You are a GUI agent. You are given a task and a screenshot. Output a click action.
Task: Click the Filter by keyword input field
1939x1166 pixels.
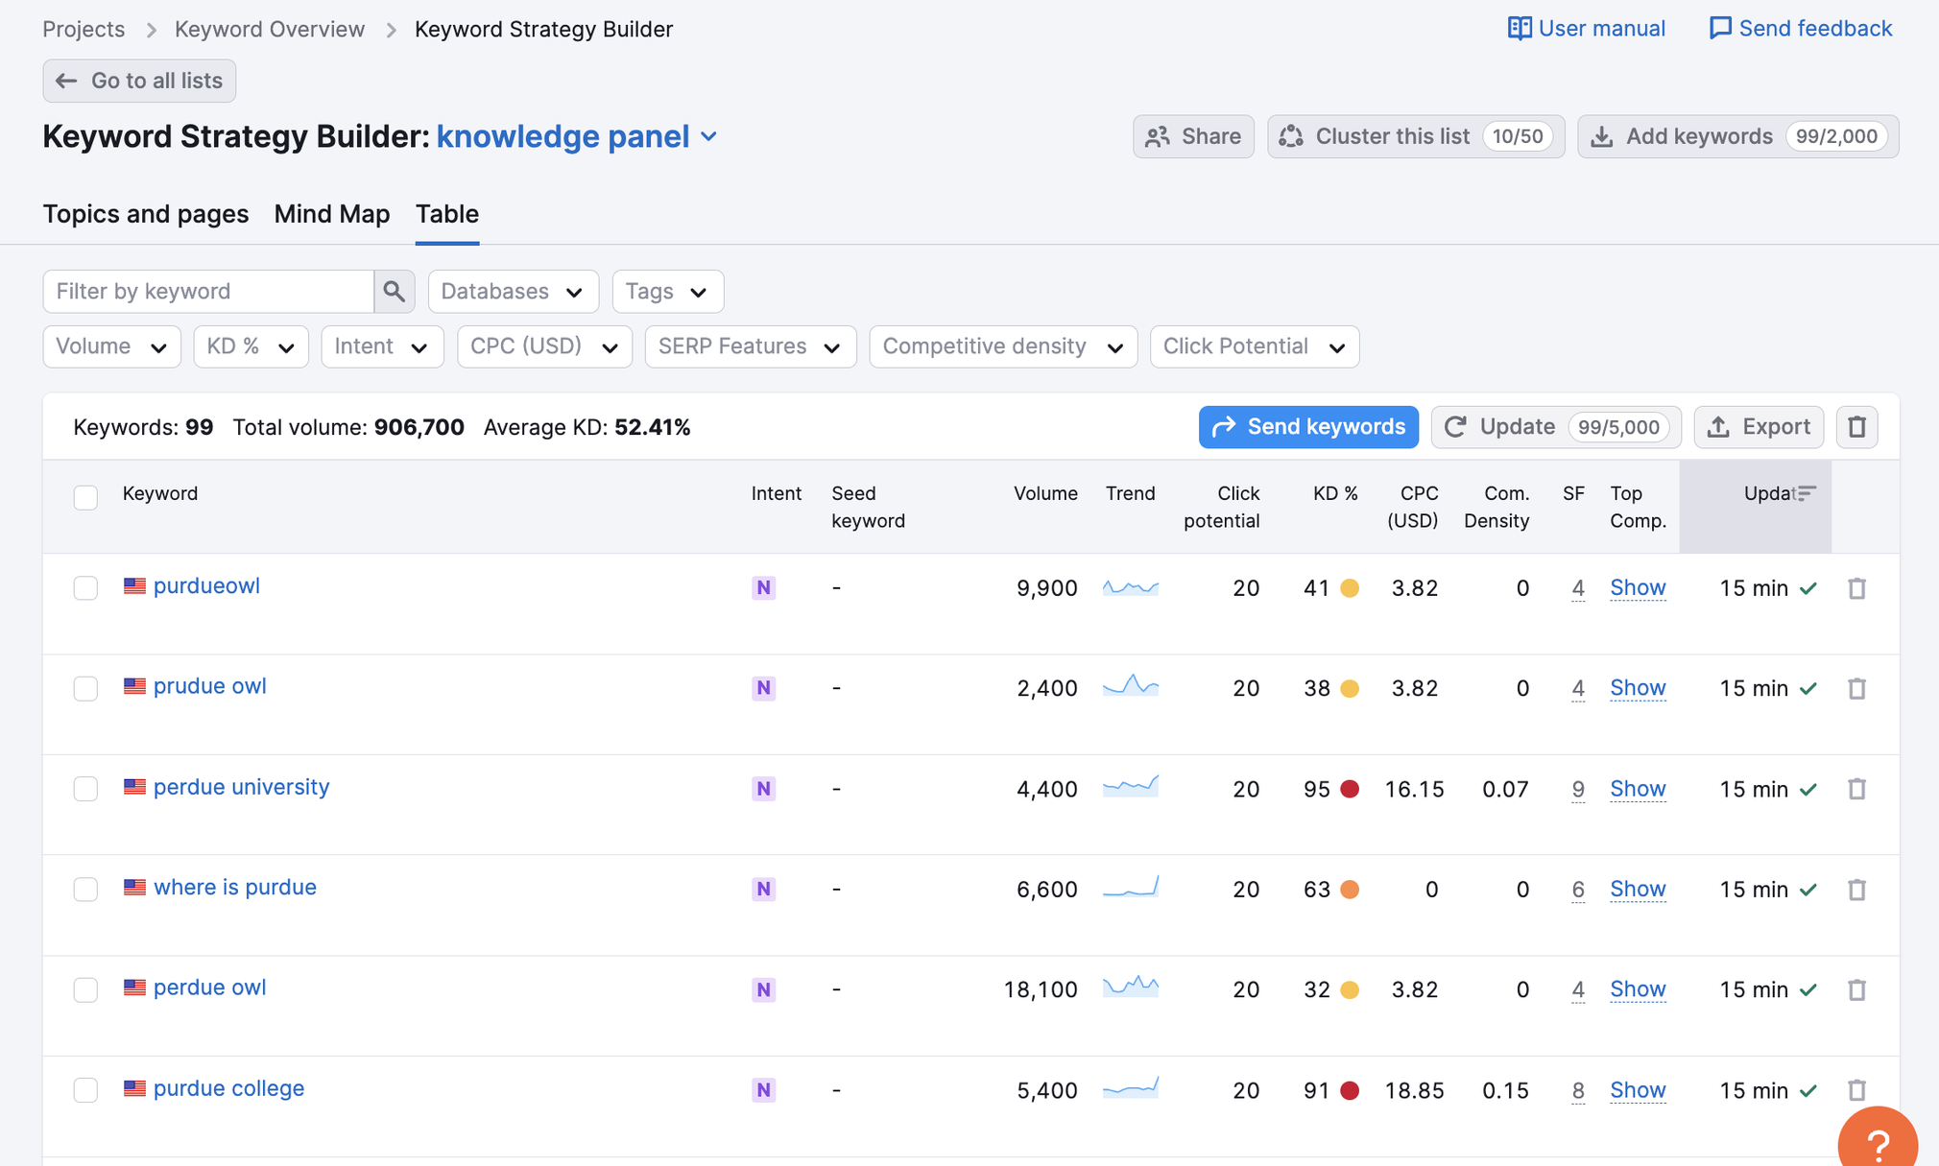pyautogui.click(x=208, y=291)
